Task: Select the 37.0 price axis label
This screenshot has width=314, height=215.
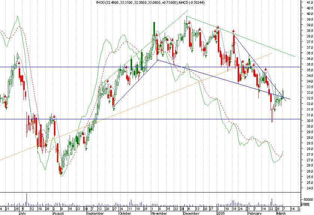Action: 310,47
